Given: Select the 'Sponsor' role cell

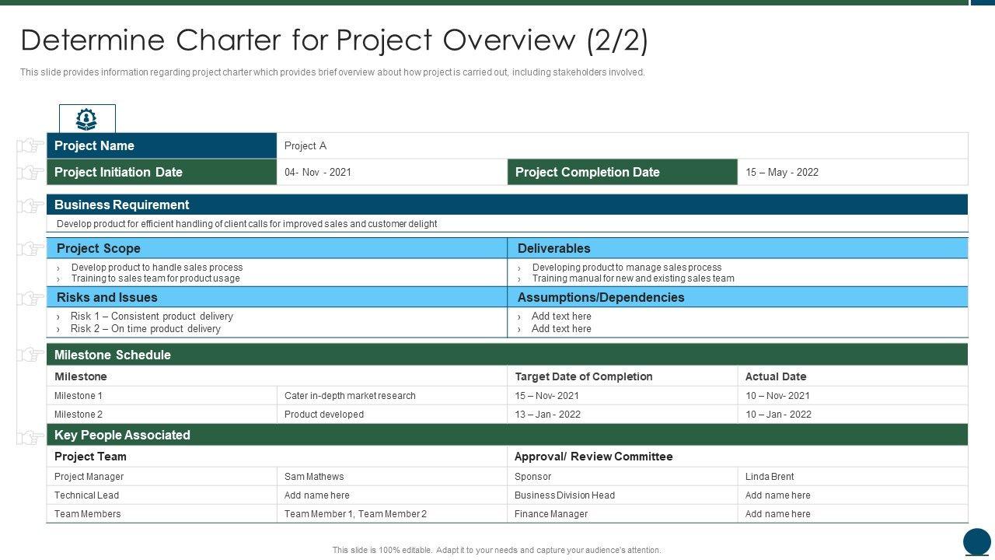Looking at the screenshot, I should 623,477.
